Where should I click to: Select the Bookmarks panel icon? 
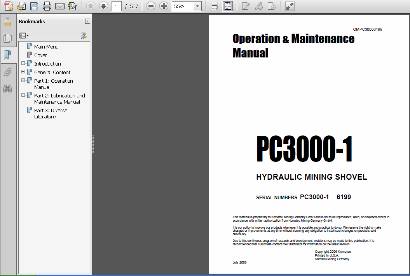[x=8, y=55]
